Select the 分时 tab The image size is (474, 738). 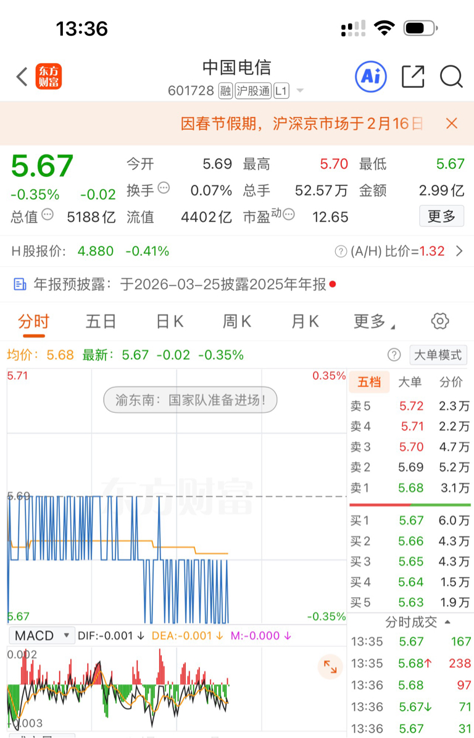[x=33, y=322]
